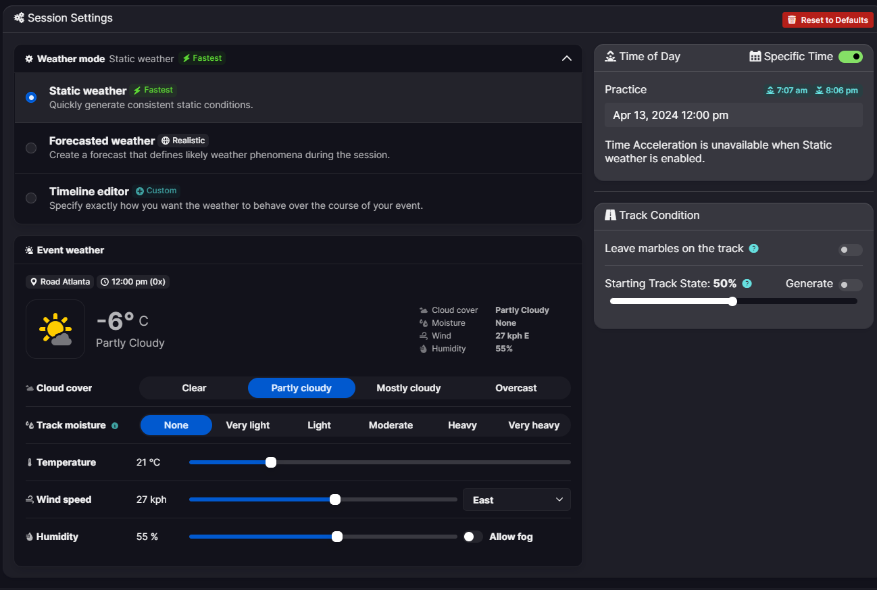
Task: Select the Overcast cloud cover option
Action: [x=516, y=388]
